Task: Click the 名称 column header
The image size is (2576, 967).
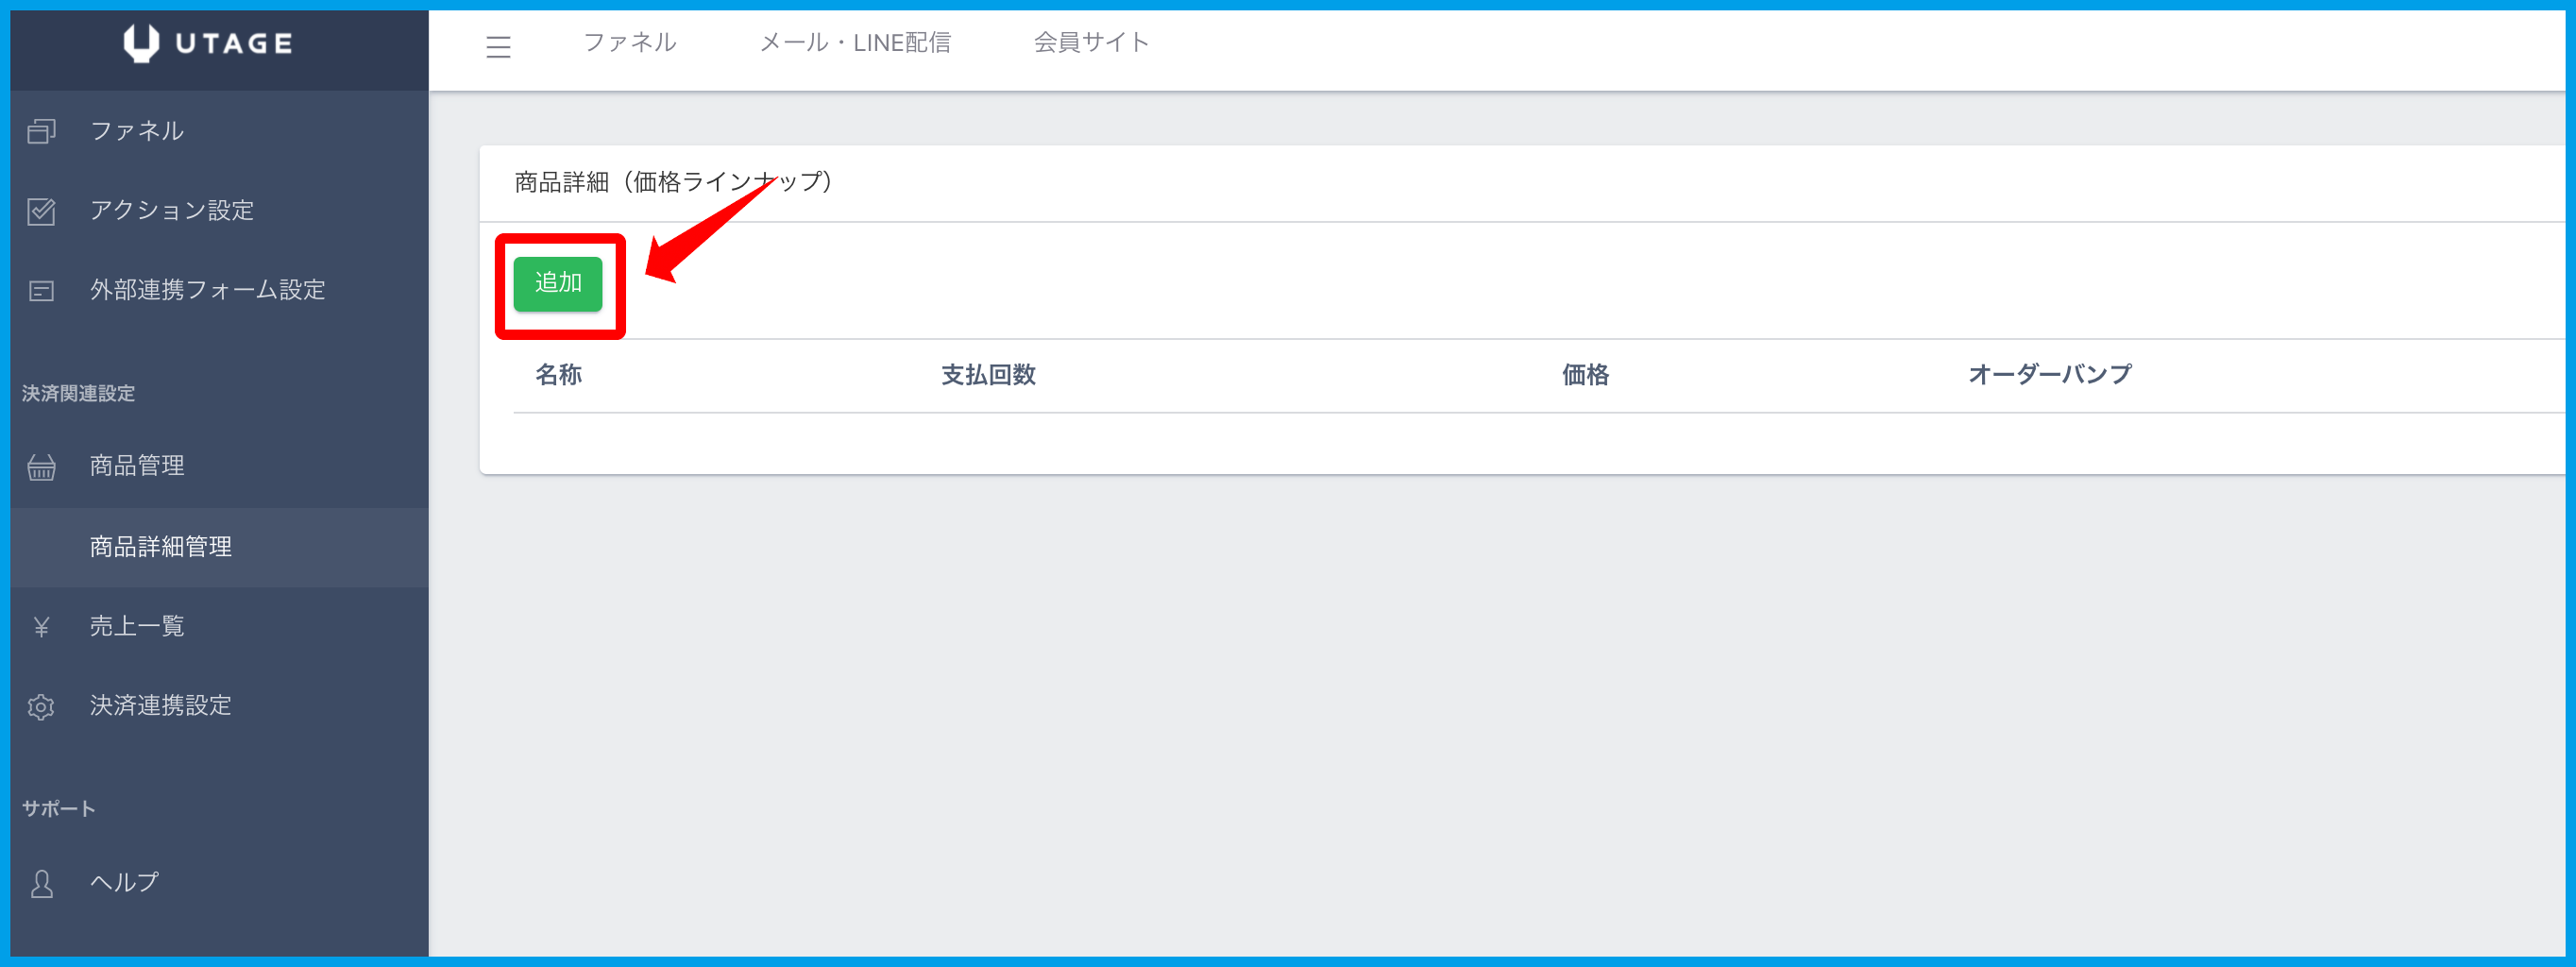Action: pyautogui.click(x=558, y=375)
